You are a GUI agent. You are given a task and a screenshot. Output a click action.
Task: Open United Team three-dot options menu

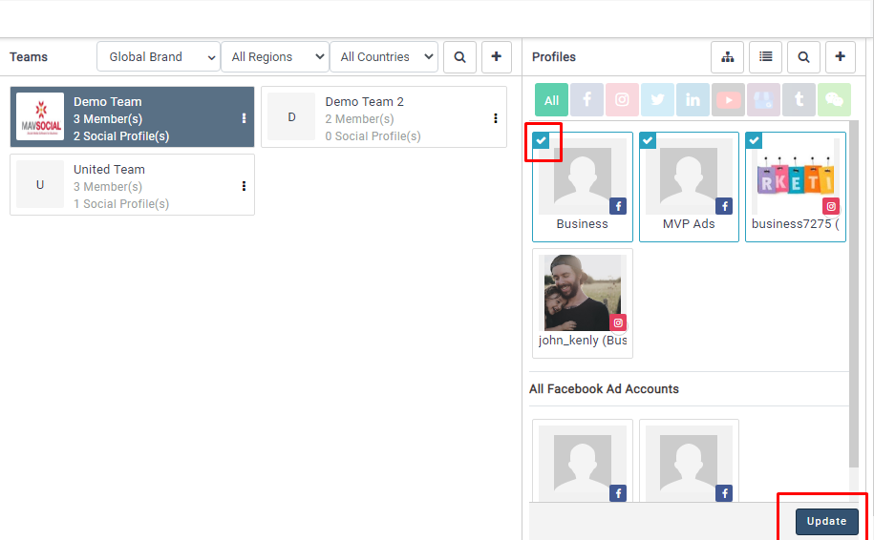tap(244, 186)
